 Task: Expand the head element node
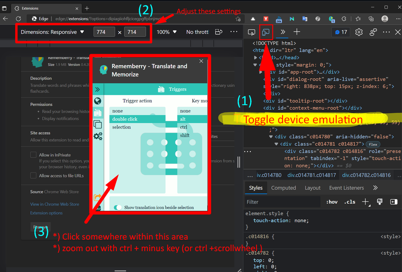coord(256,57)
